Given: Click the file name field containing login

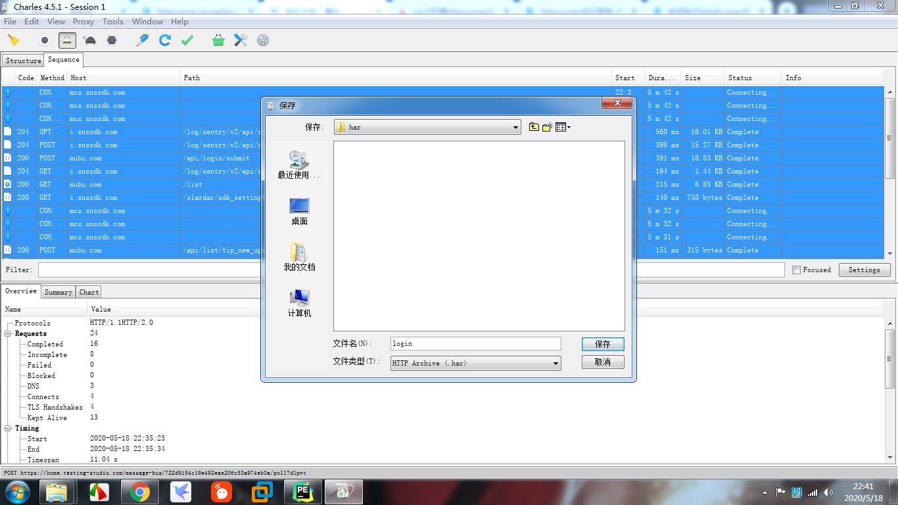Looking at the screenshot, I should [x=476, y=343].
